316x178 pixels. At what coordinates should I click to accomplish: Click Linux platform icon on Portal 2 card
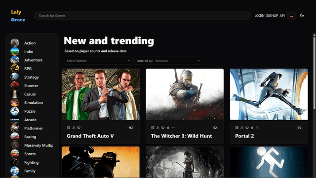(257, 128)
